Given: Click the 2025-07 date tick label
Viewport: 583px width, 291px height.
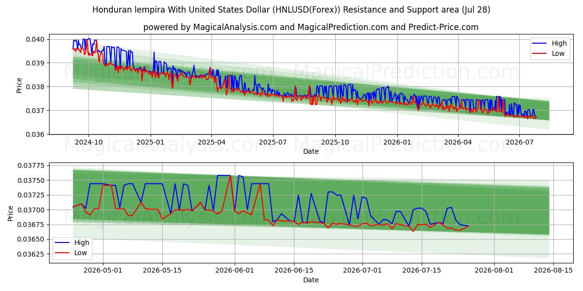Looking at the screenshot, I should [273, 143].
